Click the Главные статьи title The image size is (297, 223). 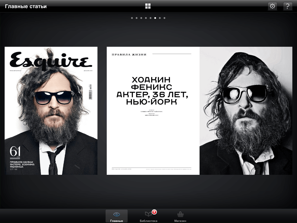pos(26,6)
